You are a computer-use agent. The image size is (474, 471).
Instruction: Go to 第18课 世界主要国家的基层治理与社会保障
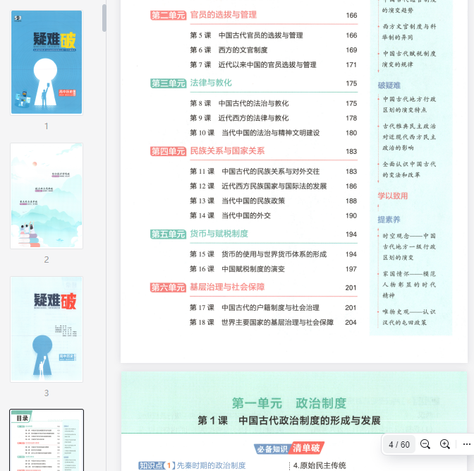click(x=267, y=322)
